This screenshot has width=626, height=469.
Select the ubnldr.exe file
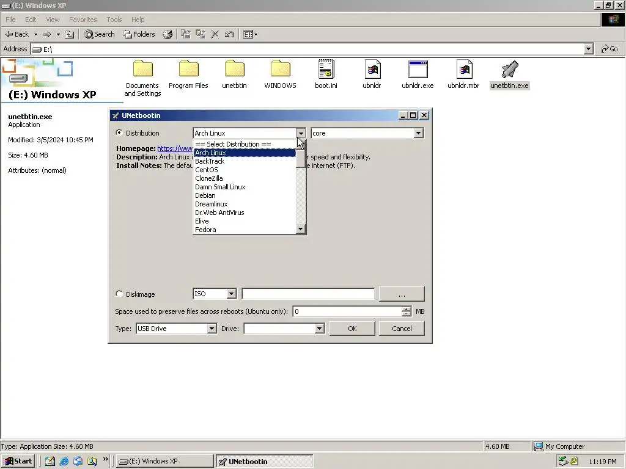(418, 75)
